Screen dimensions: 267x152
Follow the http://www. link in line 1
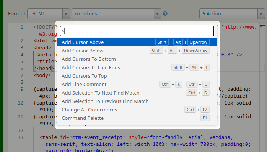click(241, 27)
